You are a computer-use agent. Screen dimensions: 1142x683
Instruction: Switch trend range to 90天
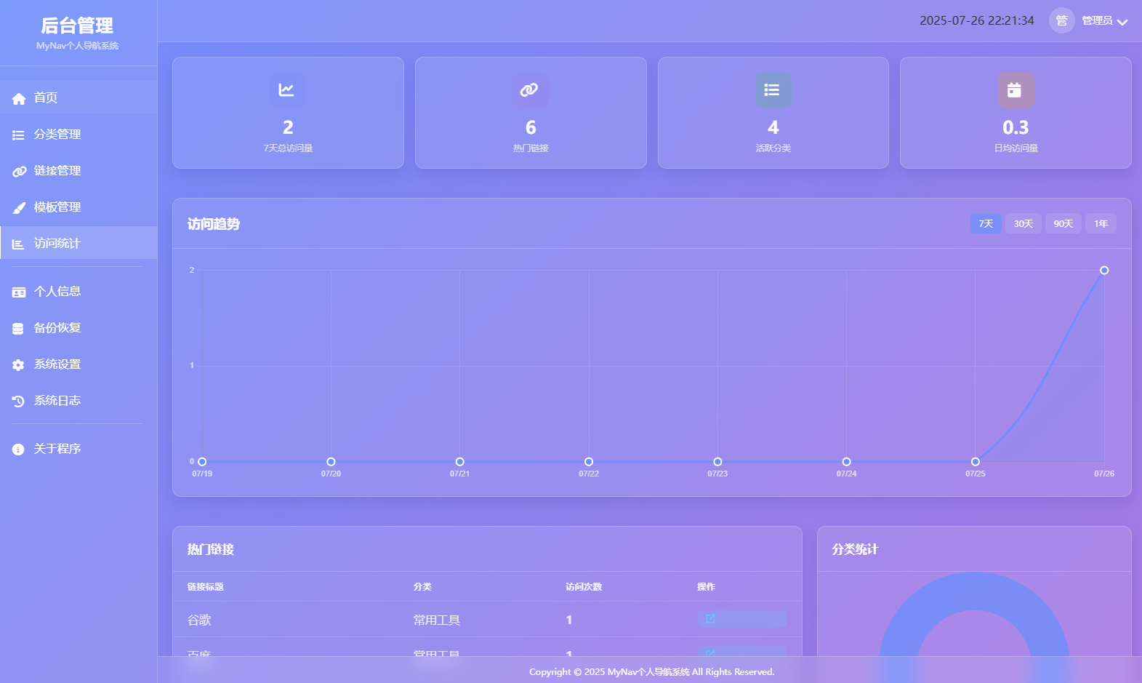point(1063,223)
